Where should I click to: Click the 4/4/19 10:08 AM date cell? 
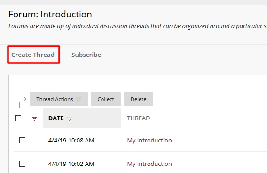pyautogui.click(x=71, y=140)
